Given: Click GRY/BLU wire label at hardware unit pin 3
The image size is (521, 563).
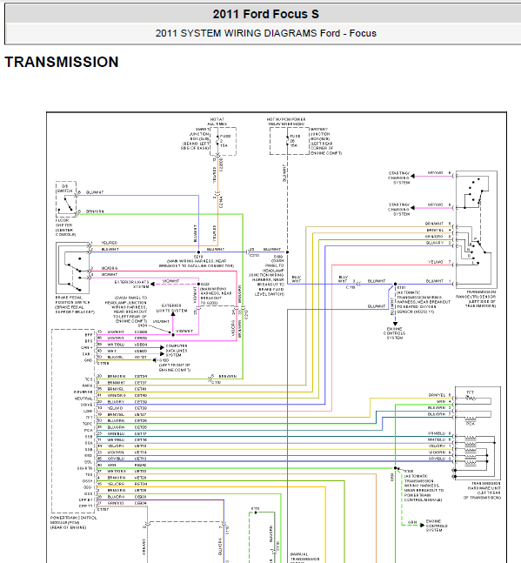Looking at the screenshot, I should point(437,459).
